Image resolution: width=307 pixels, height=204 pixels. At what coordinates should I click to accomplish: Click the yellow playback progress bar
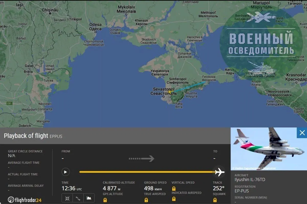point(147,172)
